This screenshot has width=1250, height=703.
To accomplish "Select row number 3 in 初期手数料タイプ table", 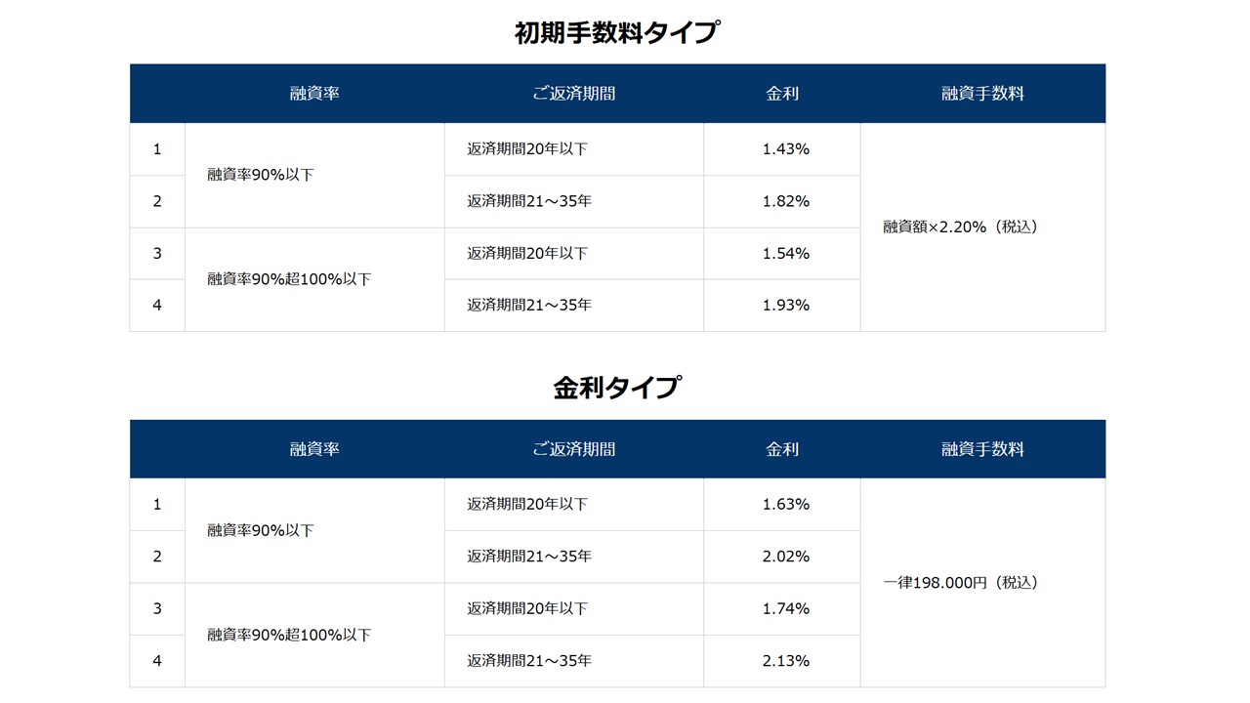I will pos(157,253).
